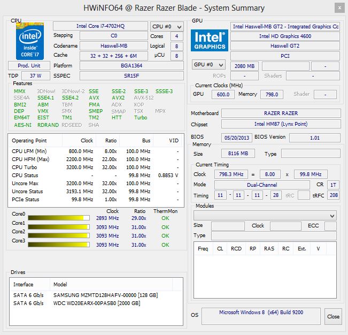Select the SAMSUNG MZMTD128HAFV drive row
348x335 pixels.
tap(96, 295)
